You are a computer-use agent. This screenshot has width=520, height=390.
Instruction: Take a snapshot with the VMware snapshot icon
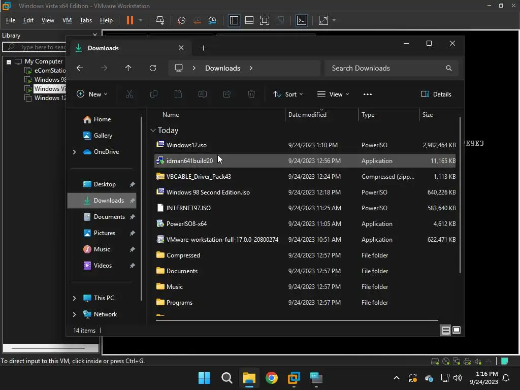(181, 20)
